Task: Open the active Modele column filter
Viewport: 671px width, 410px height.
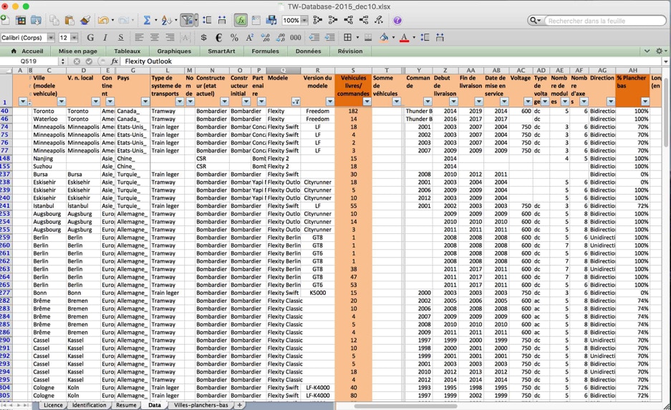Action: click(x=296, y=102)
